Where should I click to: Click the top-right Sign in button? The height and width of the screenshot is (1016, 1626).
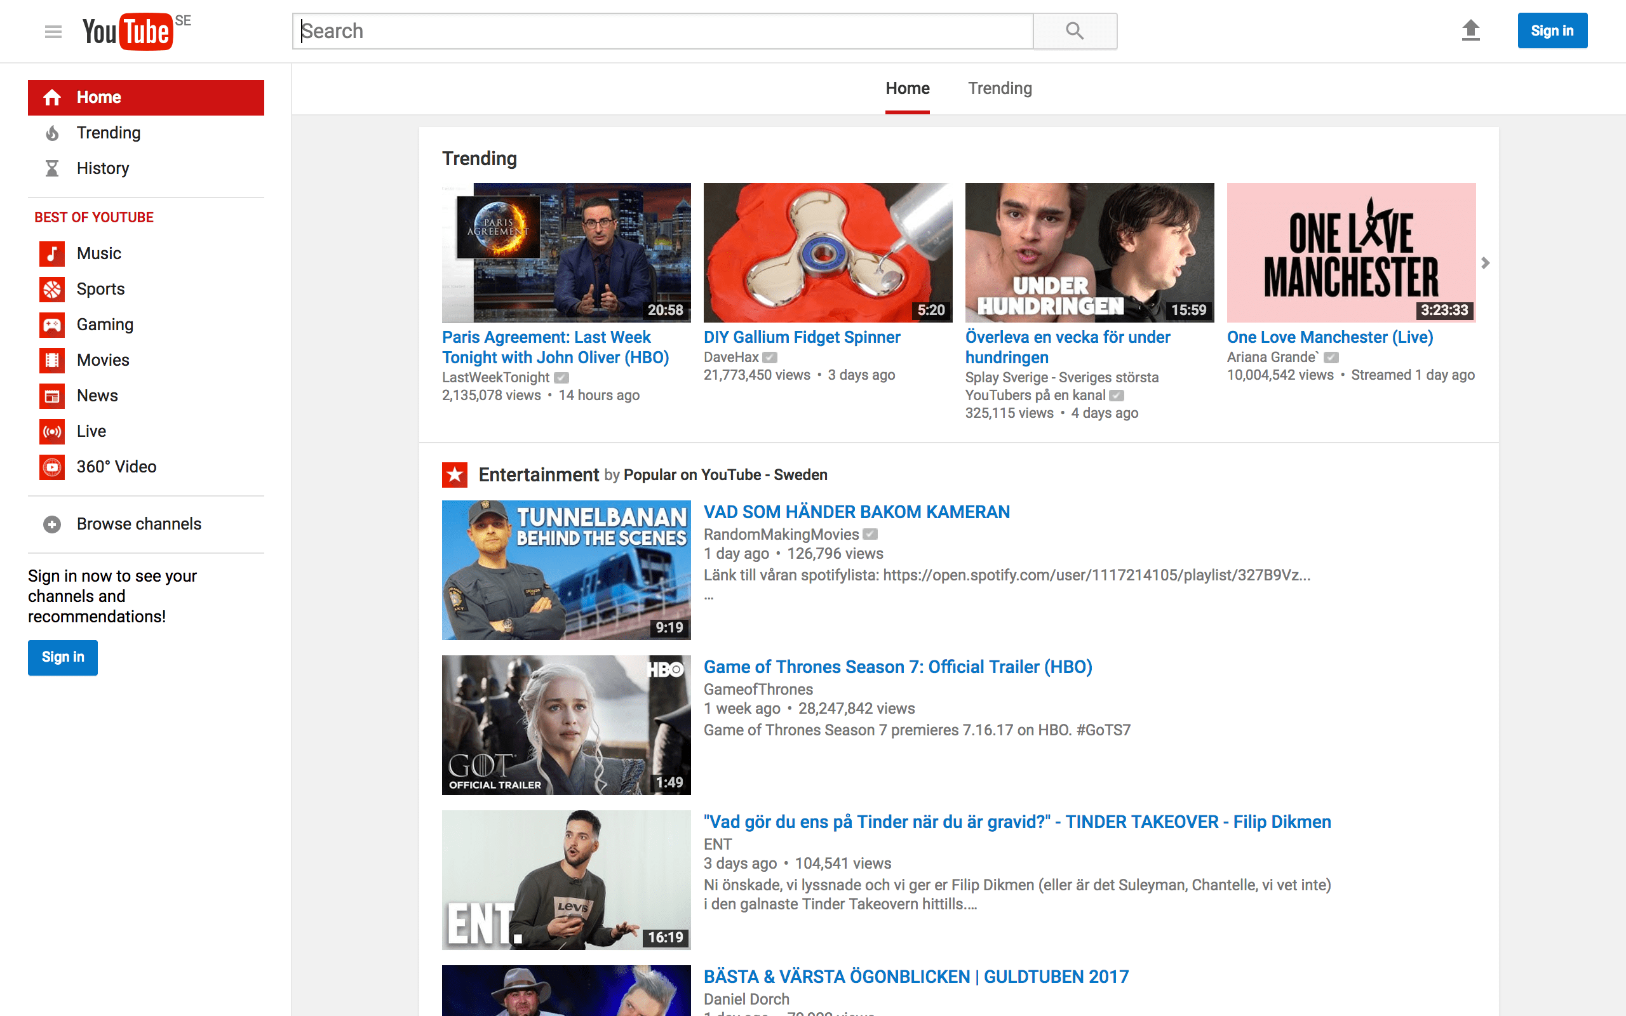click(1552, 31)
